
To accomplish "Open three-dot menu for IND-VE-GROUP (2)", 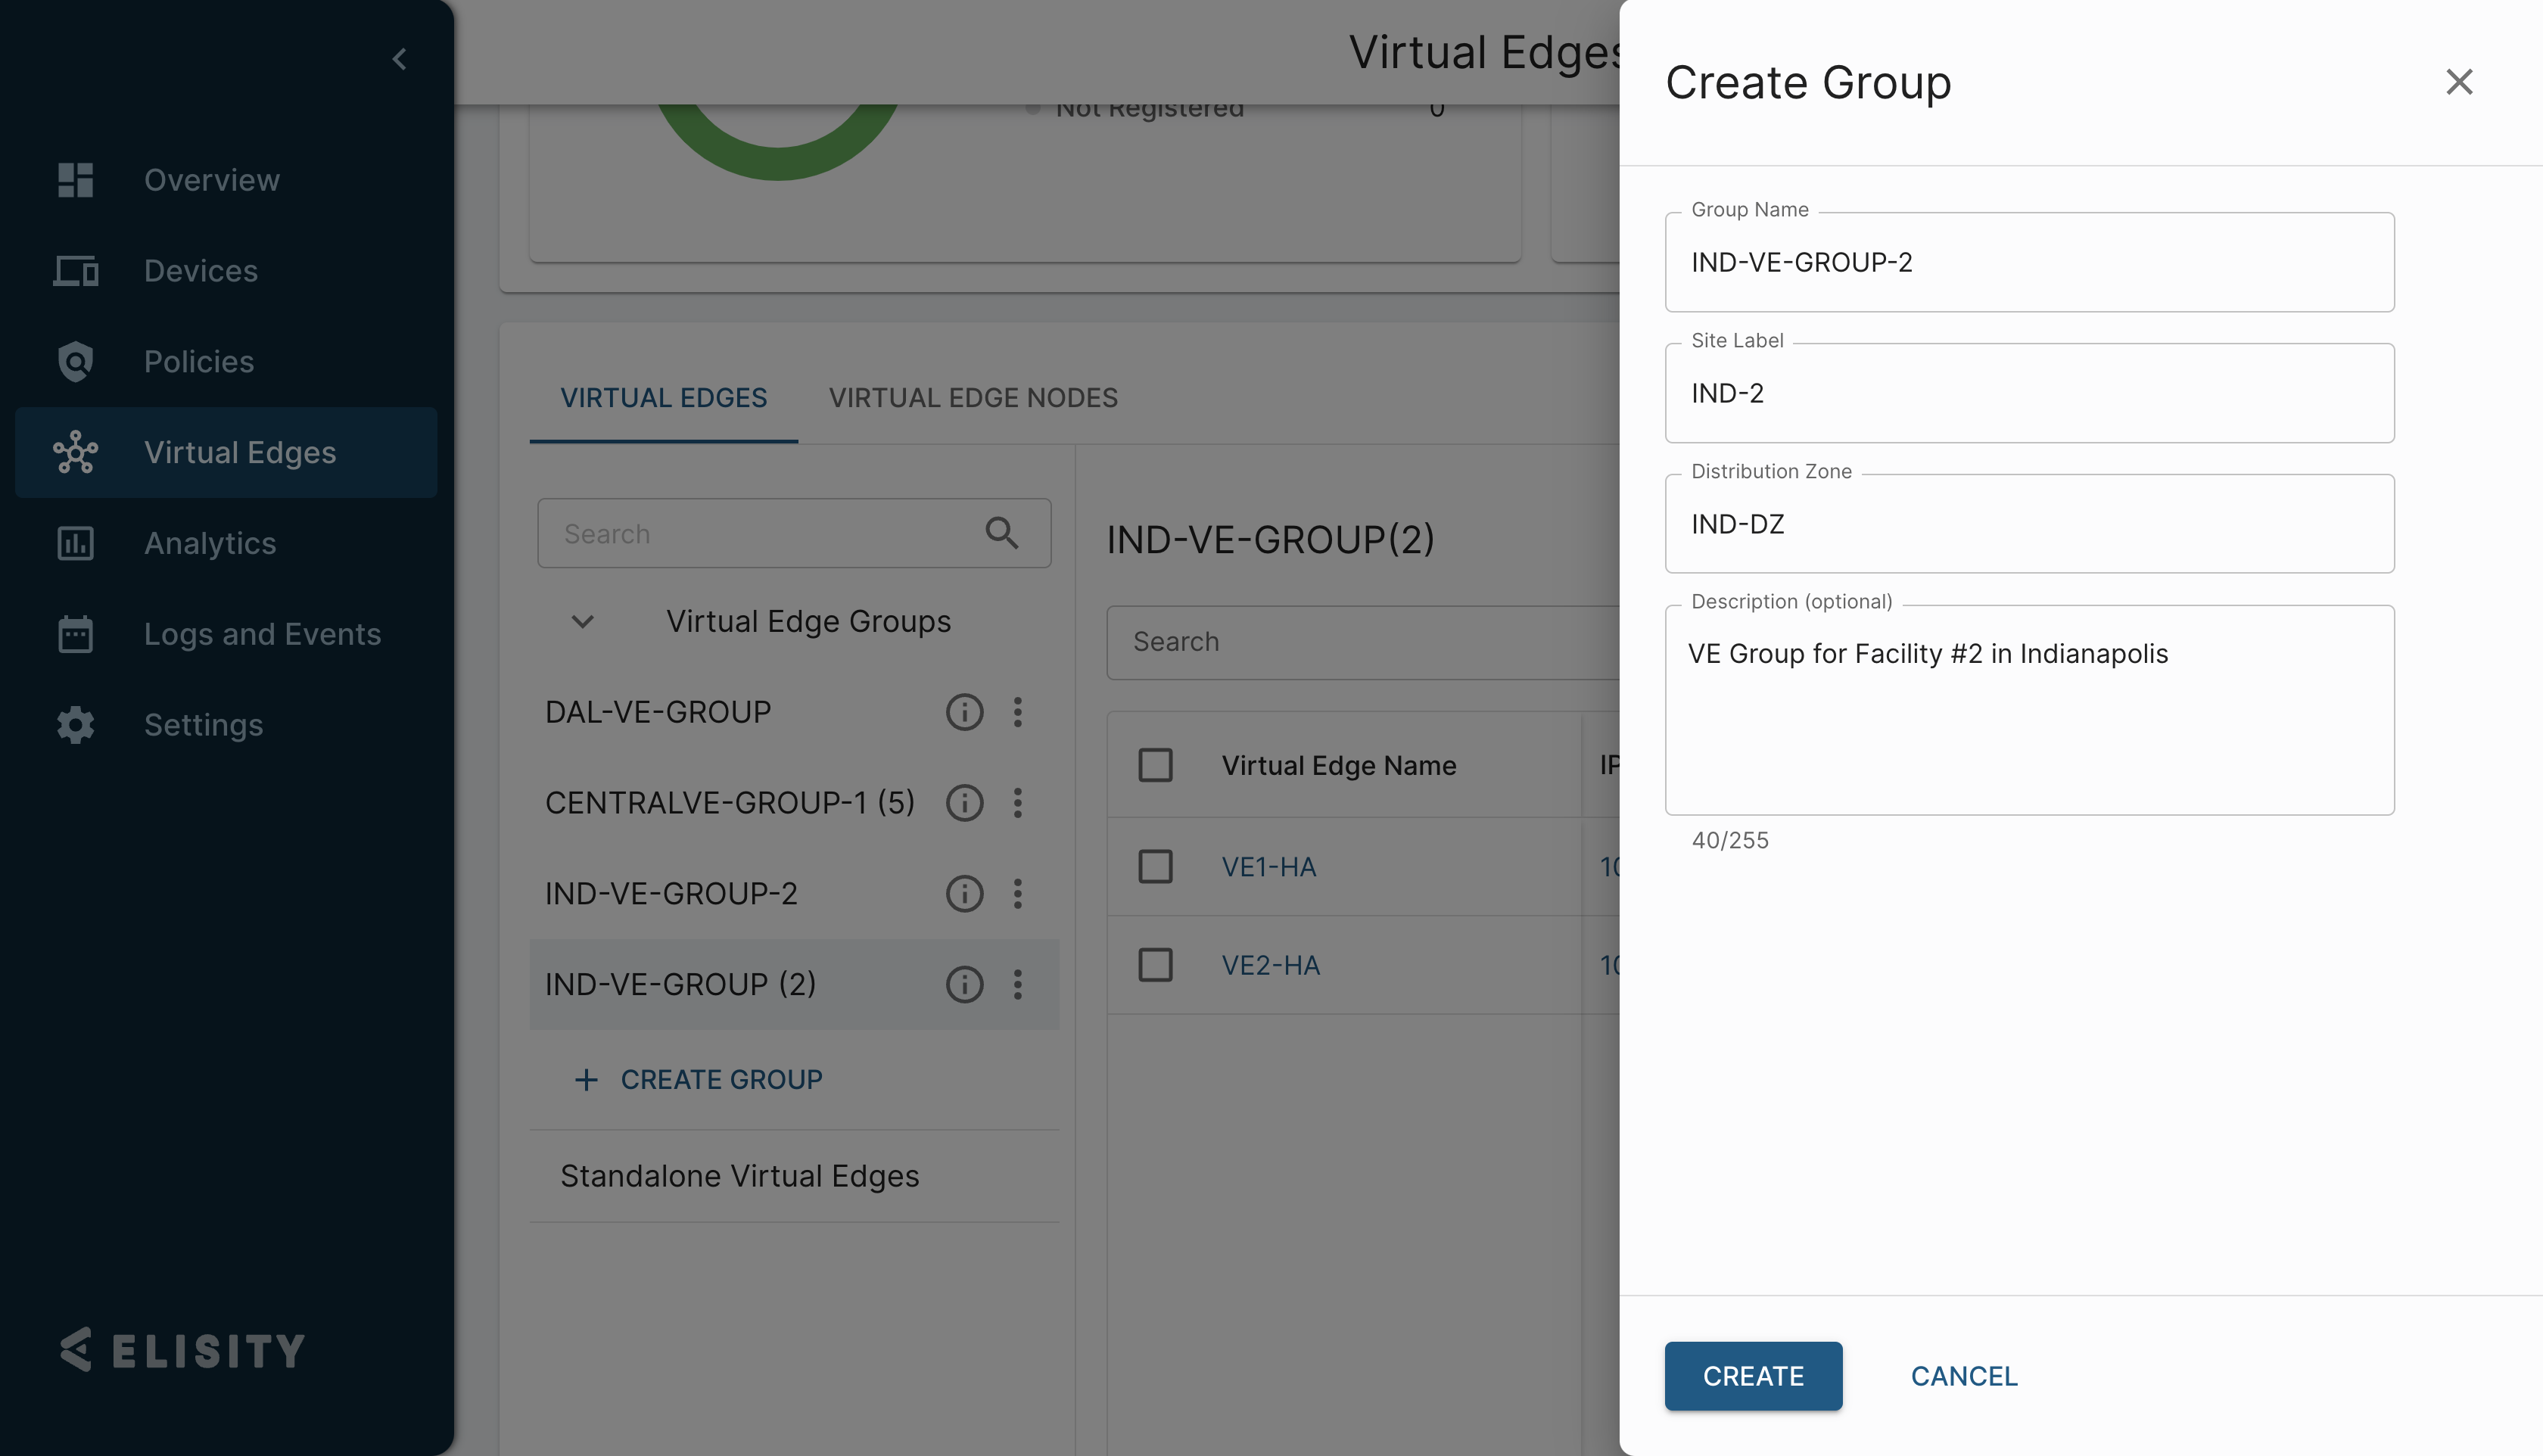I will tap(1017, 984).
